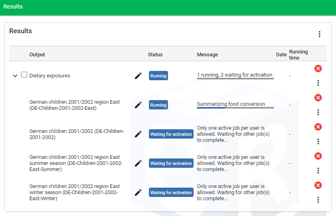336x216 pixels.
Task: Click the Summarizing food conversion progress bar
Action: point(235,108)
